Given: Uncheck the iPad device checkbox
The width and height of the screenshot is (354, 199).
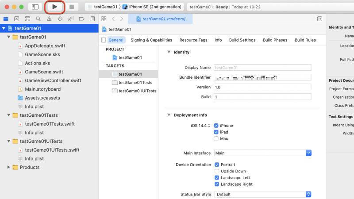Looking at the screenshot, I should (x=216, y=132).
